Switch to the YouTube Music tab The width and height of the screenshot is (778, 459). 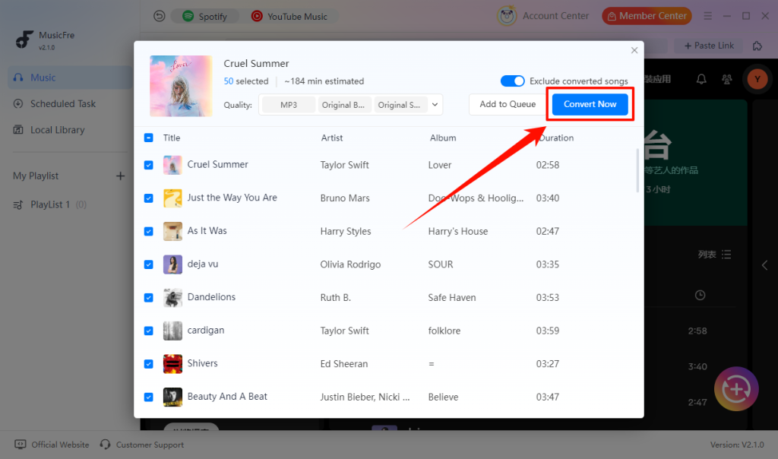(289, 17)
